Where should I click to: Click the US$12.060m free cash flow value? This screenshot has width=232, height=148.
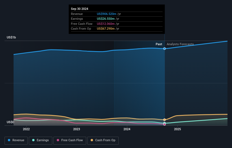click(x=106, y=24)
